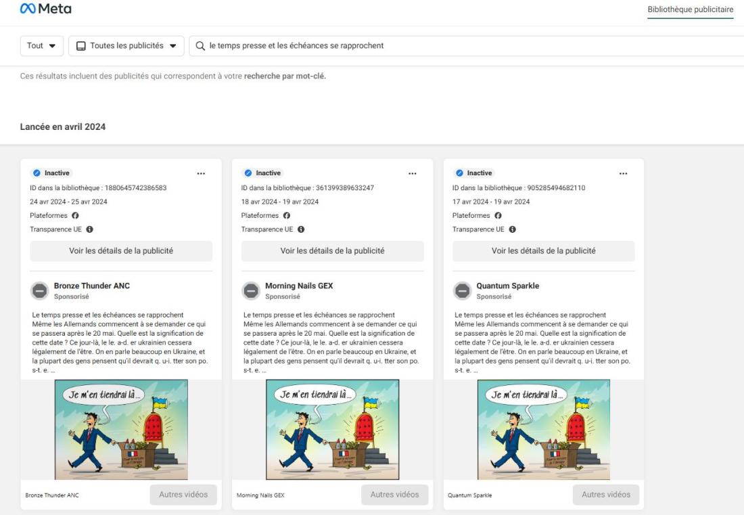This screenshot has width=744, height=515.
Task: Click Quantum Sparkle profile avatar
Action: (462, 290)
